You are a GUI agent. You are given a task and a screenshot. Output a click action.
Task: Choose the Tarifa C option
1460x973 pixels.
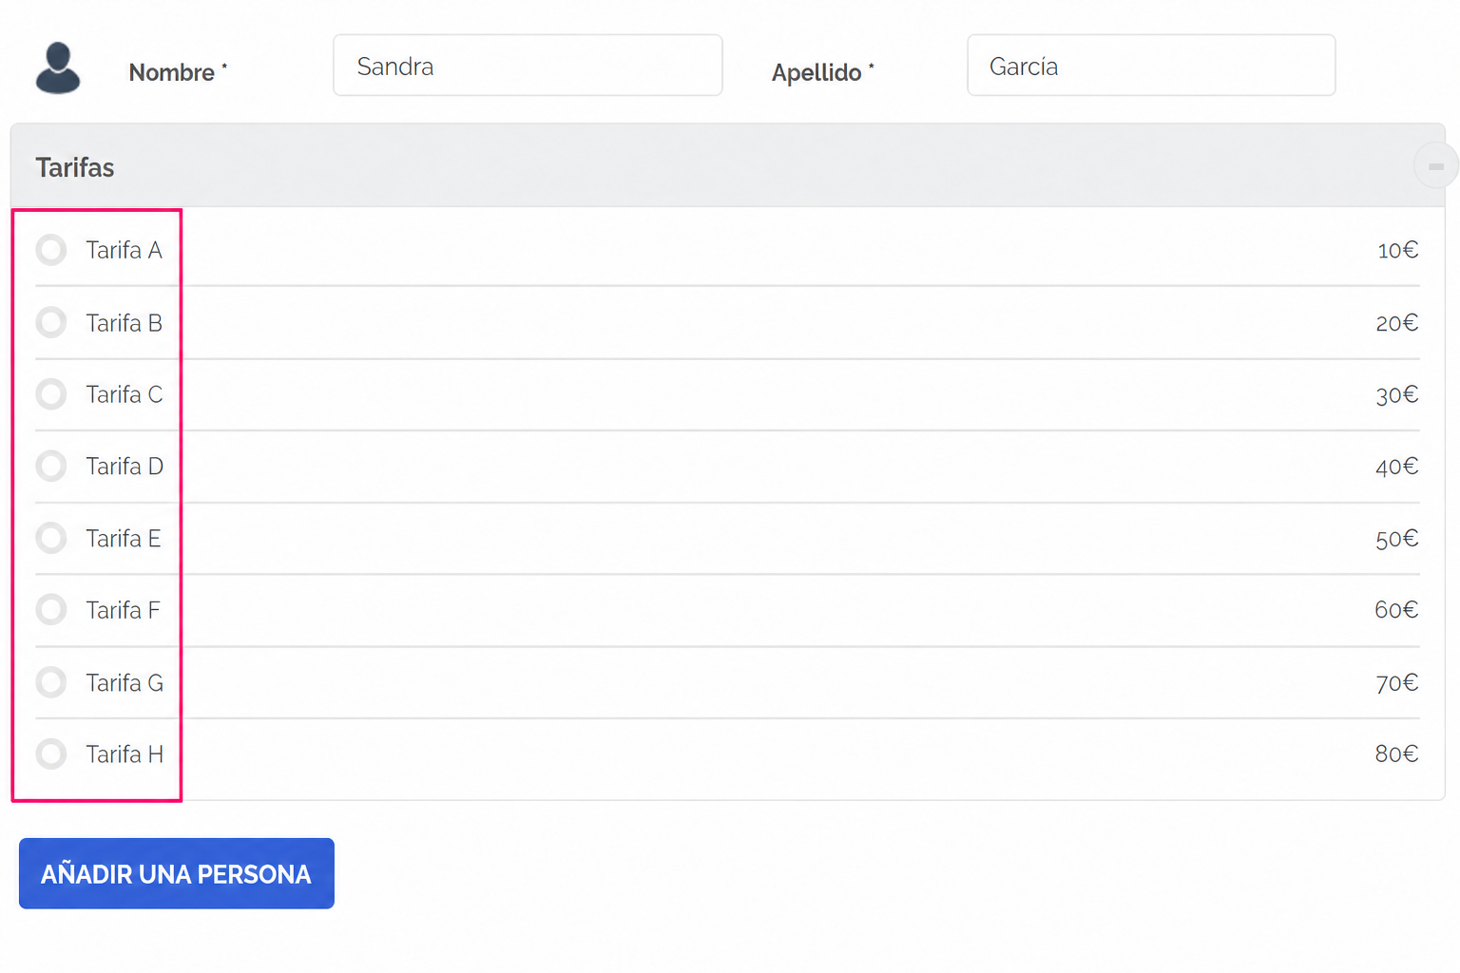[x=51, y=394]
